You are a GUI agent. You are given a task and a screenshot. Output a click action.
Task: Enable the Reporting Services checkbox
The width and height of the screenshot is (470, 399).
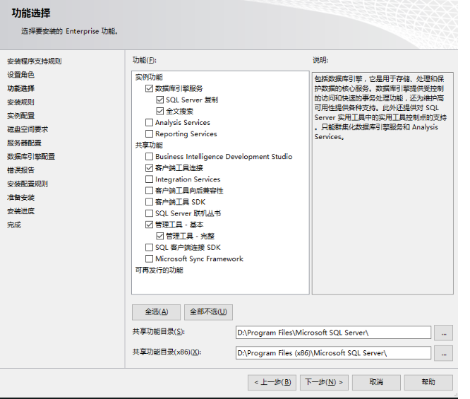pyautogui.click(x=149, y=133)
